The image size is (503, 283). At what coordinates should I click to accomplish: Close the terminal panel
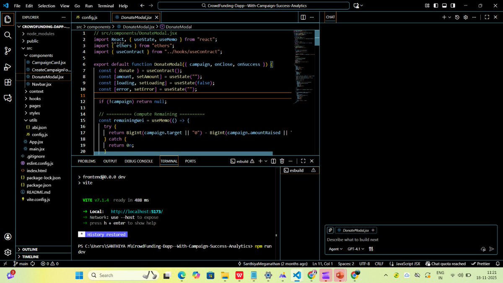pos(311,161)
